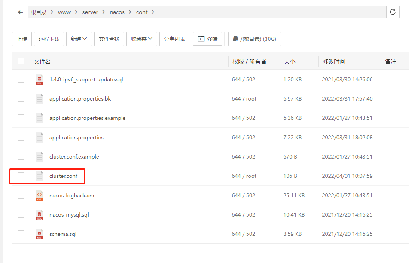Open the 新建 dropdown
This screenshot has height=263, width=409.
(x=79, y=39)
